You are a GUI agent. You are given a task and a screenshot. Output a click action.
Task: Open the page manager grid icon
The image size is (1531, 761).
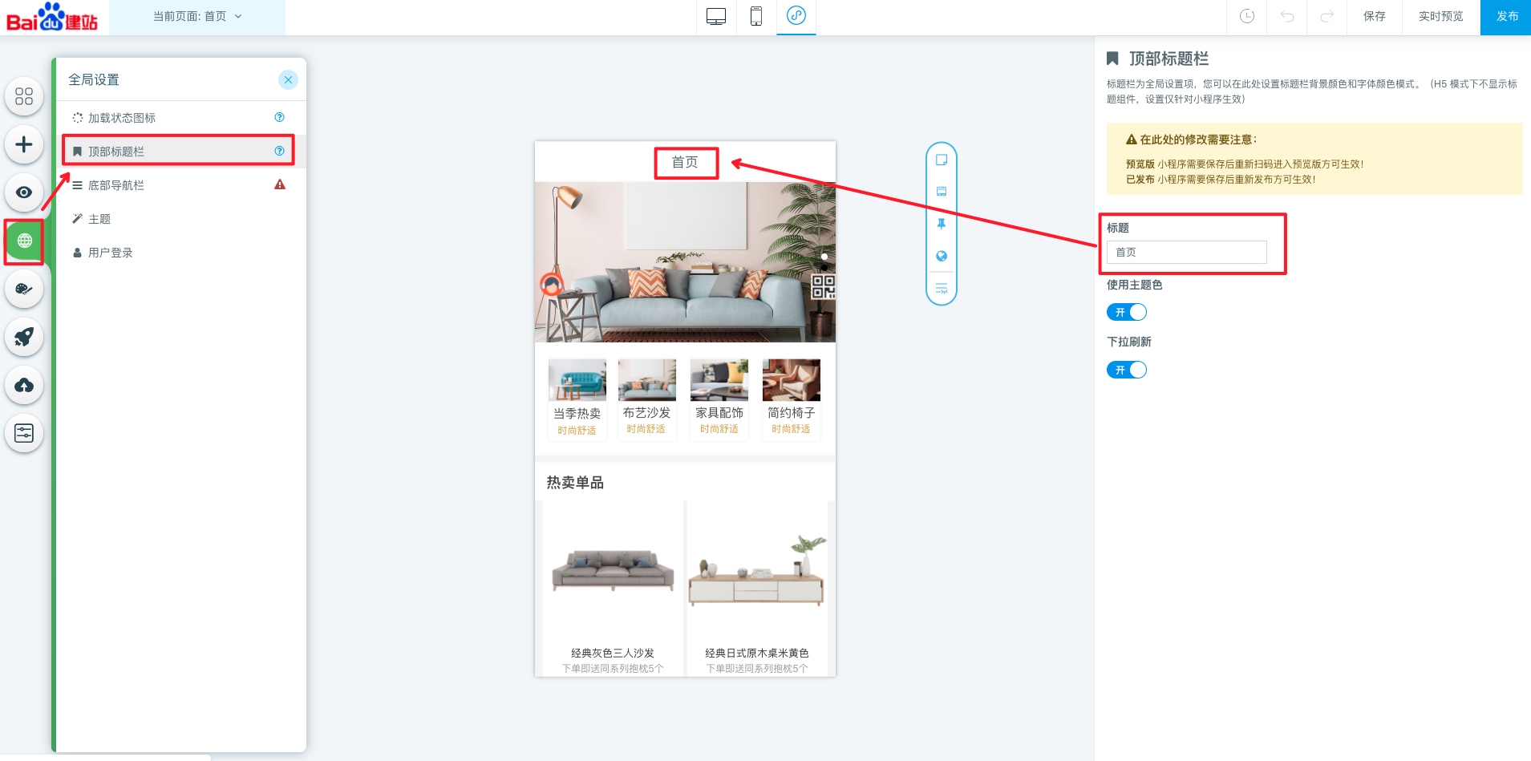click(24, 96)
